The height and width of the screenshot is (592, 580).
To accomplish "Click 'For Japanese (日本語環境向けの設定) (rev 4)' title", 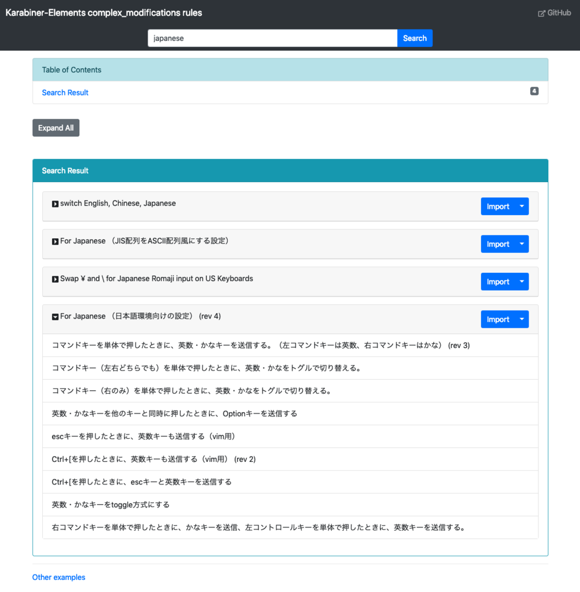I will pyautogui.click(x=141, y=316).
